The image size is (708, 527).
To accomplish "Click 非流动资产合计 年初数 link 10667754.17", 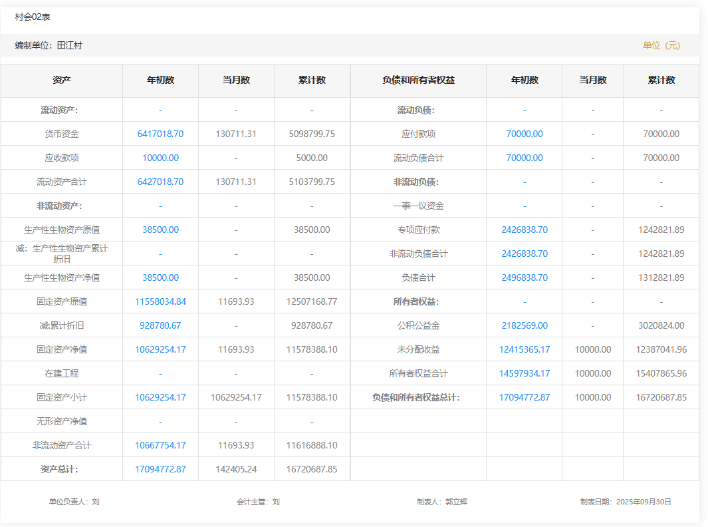I will pos(160,445).
